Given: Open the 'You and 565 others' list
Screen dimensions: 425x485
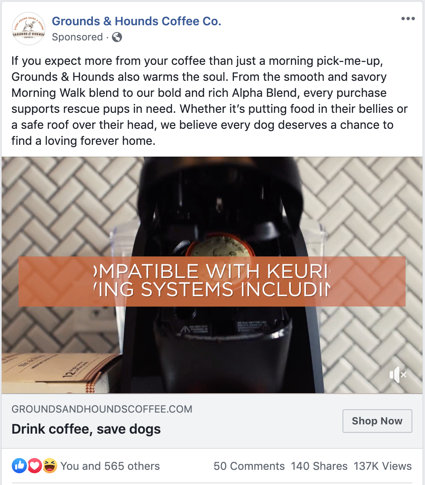Looking at the screenshot, I should (x=110, y=466).
